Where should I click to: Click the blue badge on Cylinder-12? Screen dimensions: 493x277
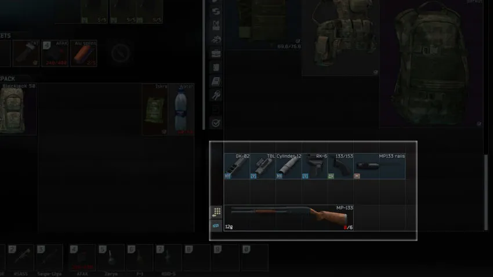[x=279, y=176]
